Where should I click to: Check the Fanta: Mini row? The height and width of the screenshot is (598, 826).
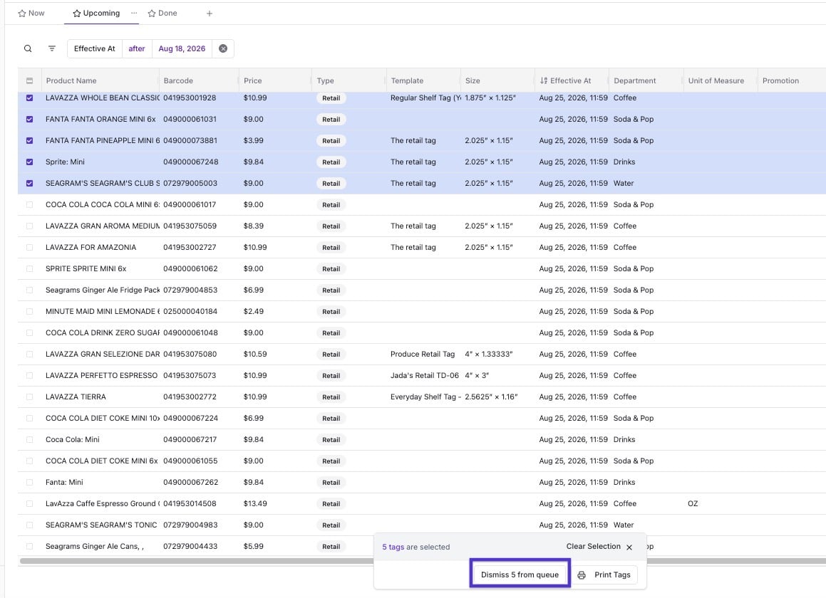click(29, 482)
